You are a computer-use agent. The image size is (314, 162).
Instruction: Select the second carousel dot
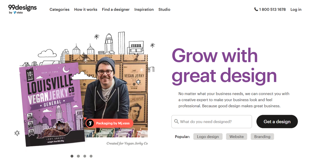pyautogui.click(x=78, y=156)
